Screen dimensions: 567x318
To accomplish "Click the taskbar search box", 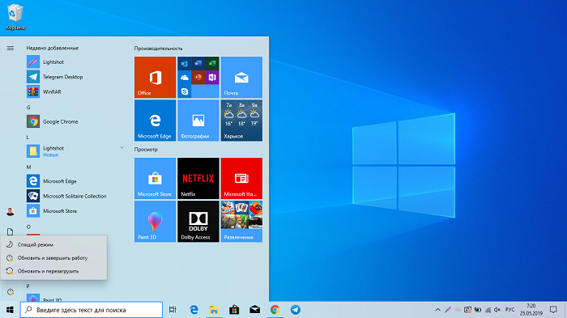I will pyautogui.click(x=92, y=310).
